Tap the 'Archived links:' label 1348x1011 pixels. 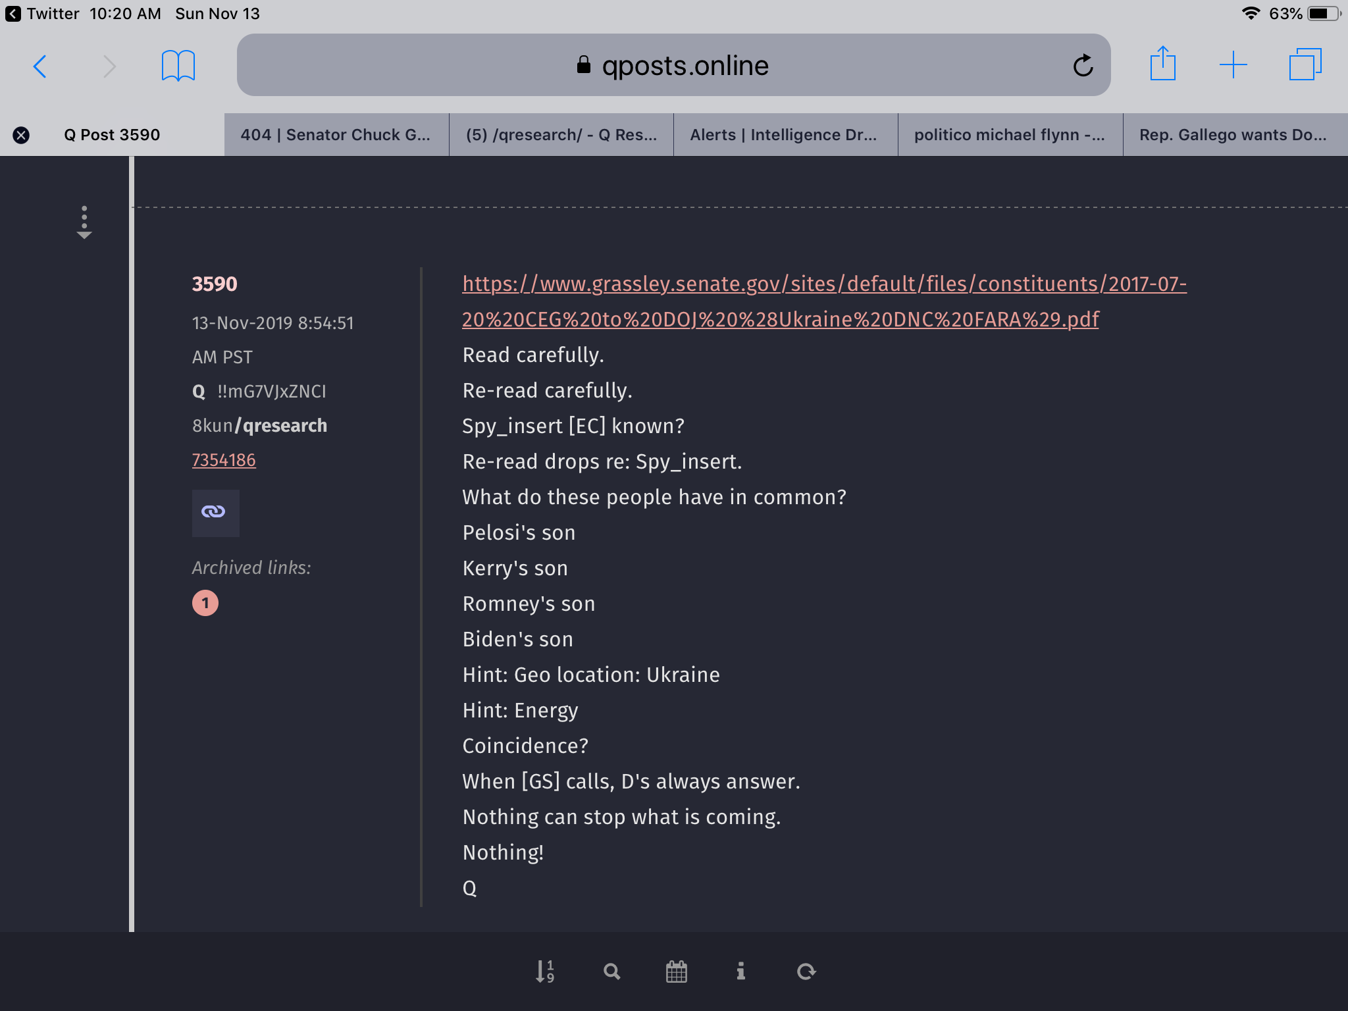(x=251, y=568)
